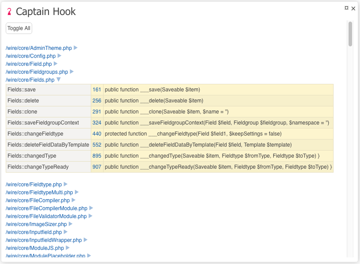360x264 pixels.
Task: Select the Fields::deleteFieldDataByTemplate cell
Action: coord(48,145)
